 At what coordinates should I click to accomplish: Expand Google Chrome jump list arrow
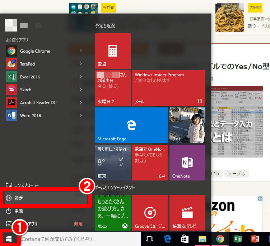[81, 51]
